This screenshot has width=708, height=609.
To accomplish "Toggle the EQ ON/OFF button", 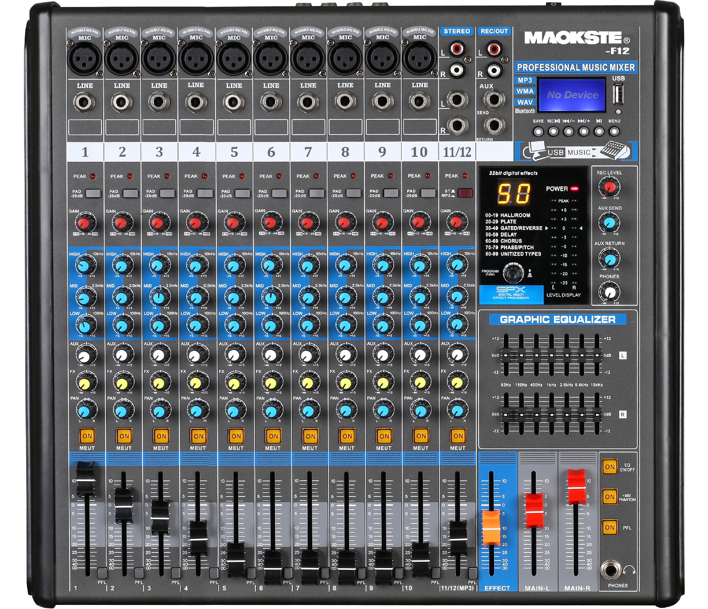I will click(610, 467).
